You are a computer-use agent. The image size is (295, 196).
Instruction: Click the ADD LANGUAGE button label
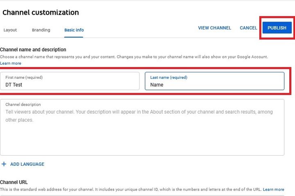pyautogui.click(x=27, y=164)
